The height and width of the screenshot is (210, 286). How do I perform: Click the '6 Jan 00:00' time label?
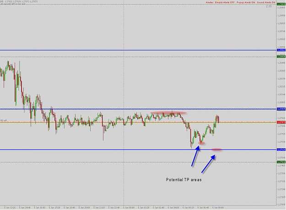tap(129, 208)
